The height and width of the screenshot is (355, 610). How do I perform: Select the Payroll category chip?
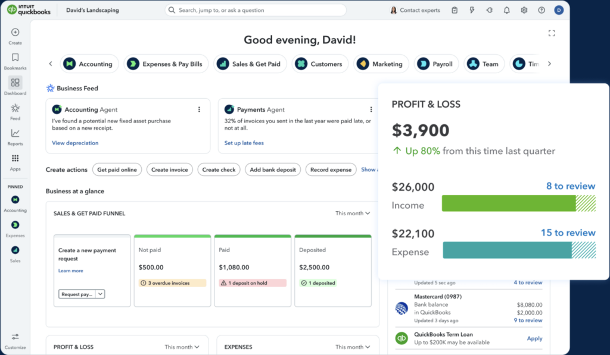435,64
